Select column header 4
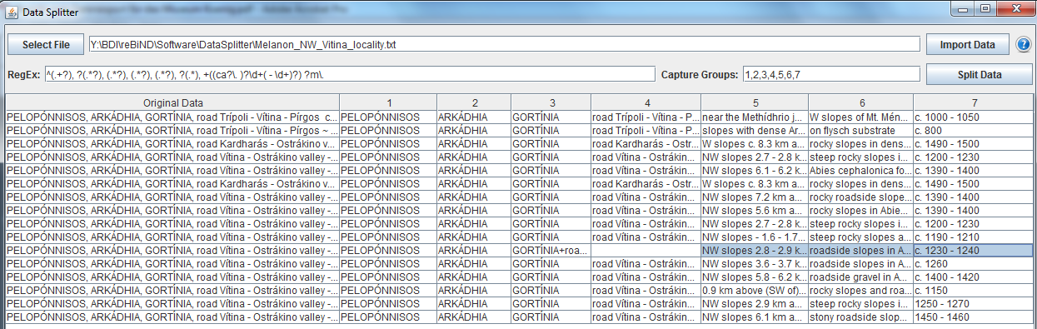This screenshot has width=1037, height=329. (x=646, y=102)
